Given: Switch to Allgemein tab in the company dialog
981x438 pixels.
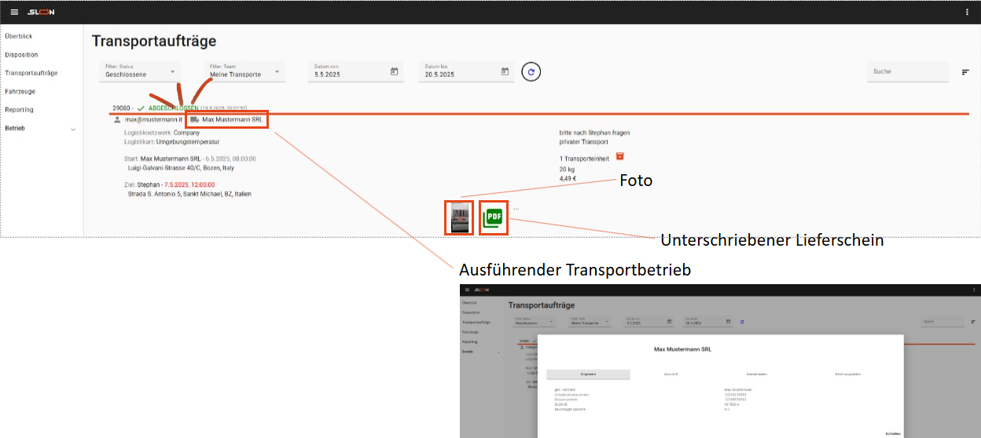Looking at the screenshot, I should pos(587,374).
